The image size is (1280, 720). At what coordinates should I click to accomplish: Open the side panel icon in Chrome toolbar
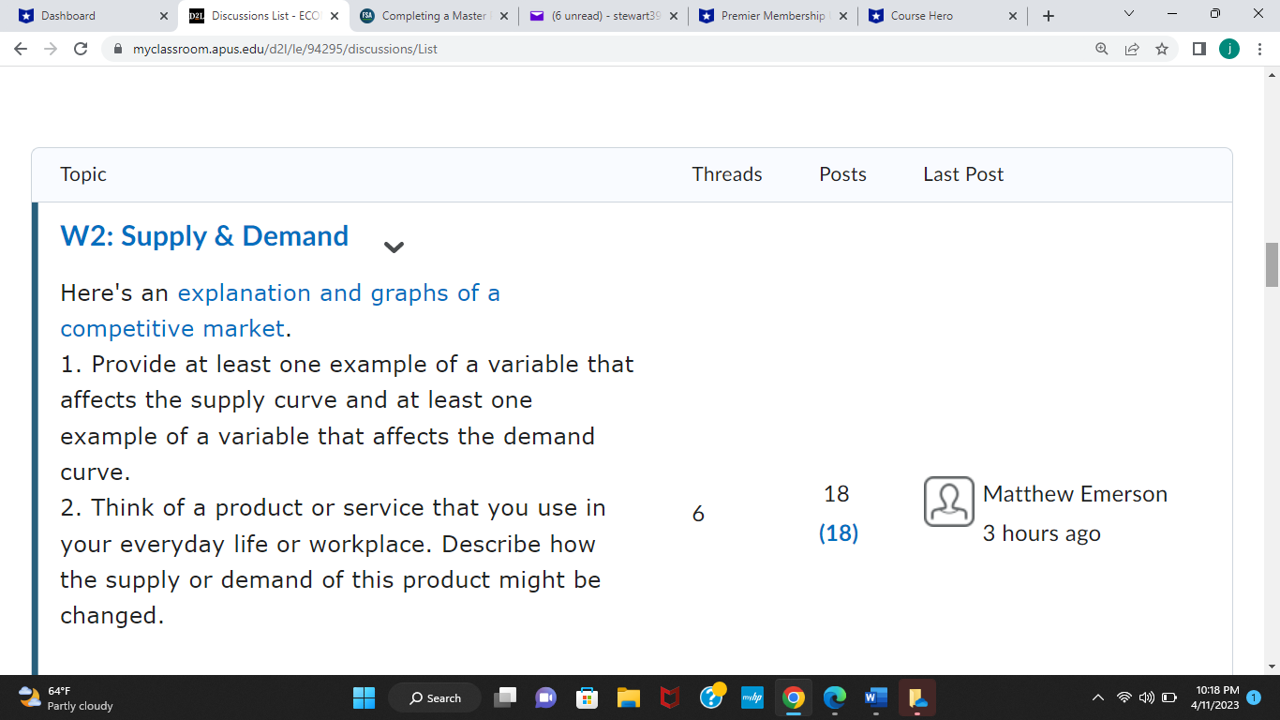tap(1198, 49)
